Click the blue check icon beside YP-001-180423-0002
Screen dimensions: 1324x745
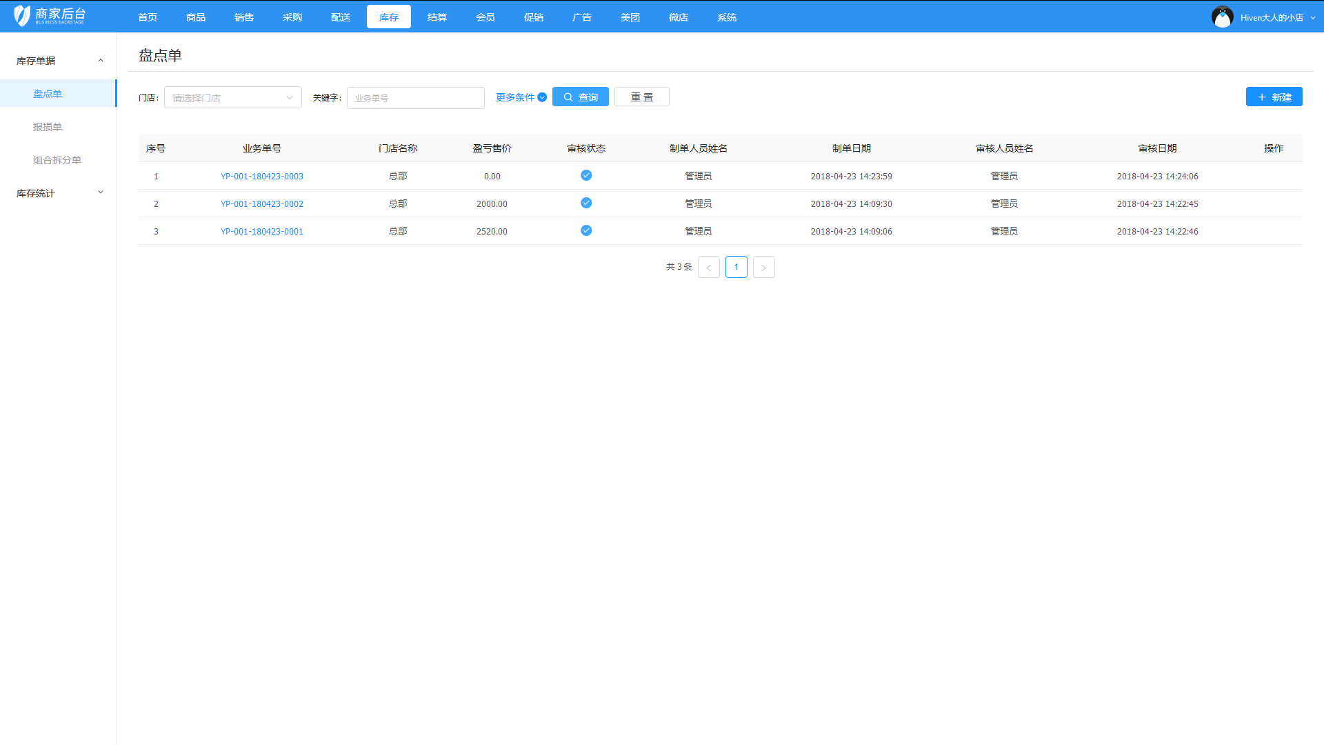pyautogui.click(x=586, y=203)
